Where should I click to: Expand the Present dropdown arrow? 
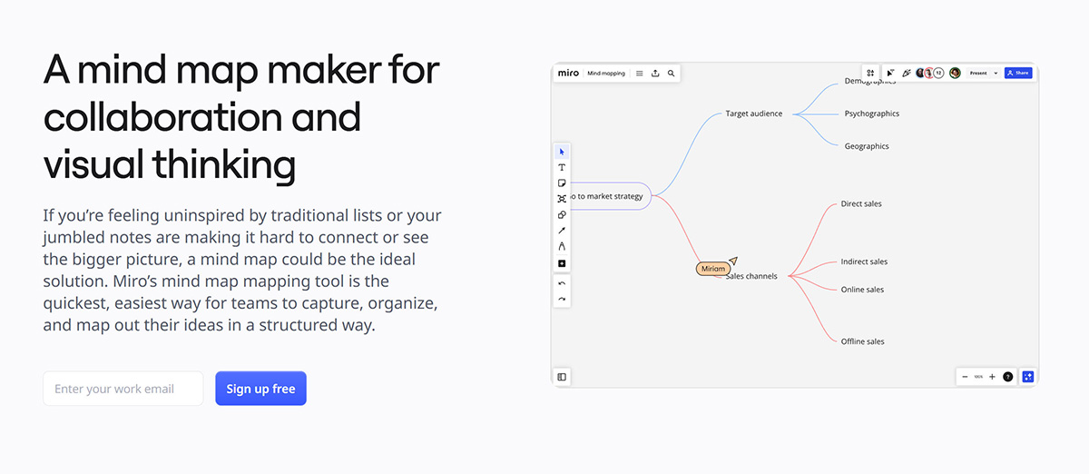996,73
